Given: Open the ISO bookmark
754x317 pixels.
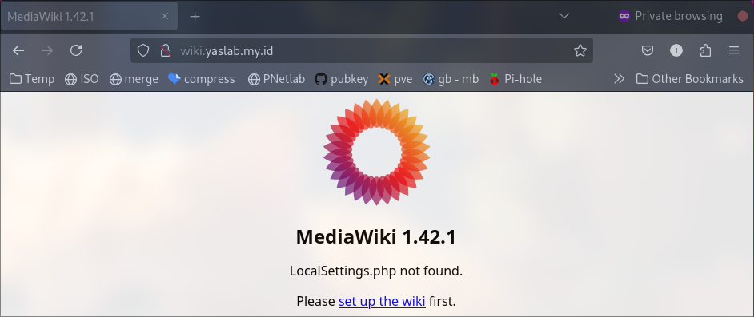Looking at the screenshot, I should [82, 79].
